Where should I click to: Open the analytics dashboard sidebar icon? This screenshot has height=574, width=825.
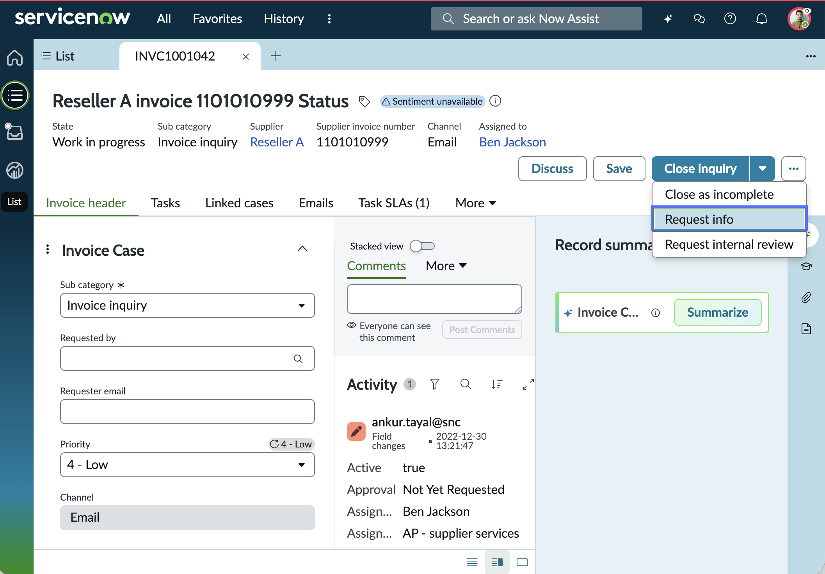tap(15, 170)
